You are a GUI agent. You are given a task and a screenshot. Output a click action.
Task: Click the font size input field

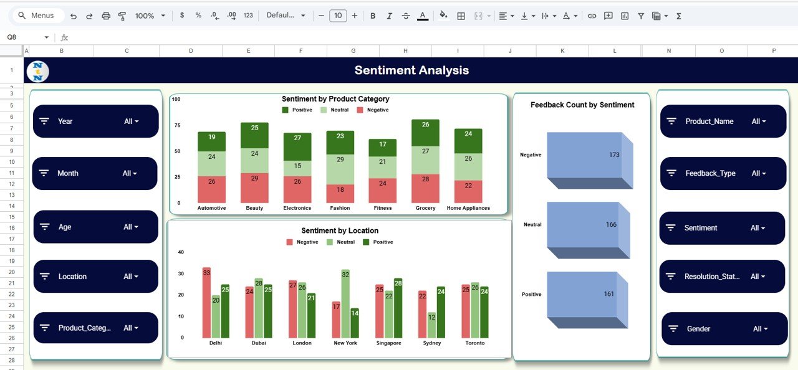(337, 15)
